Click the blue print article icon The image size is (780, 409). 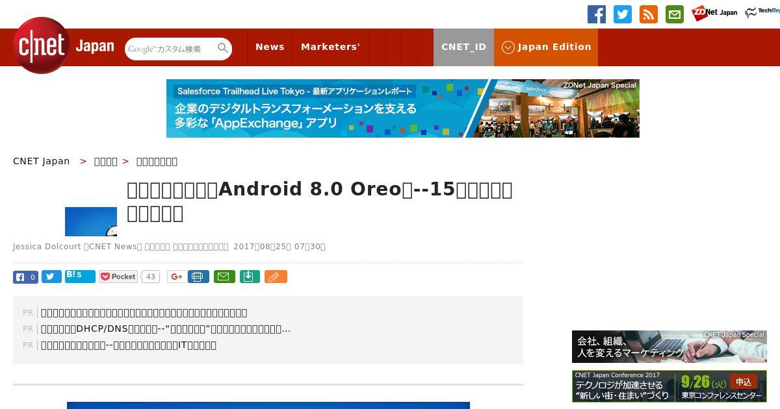pyautogui.click(x=199, y=277)
